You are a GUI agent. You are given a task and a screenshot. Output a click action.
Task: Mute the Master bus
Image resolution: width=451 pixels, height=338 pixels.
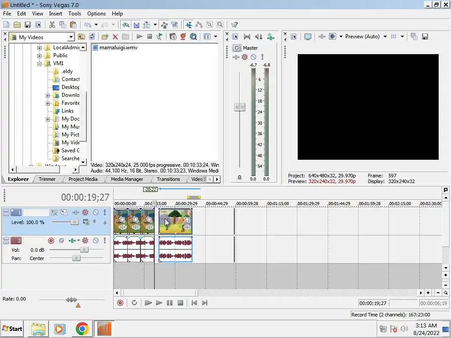coord(253,57)
